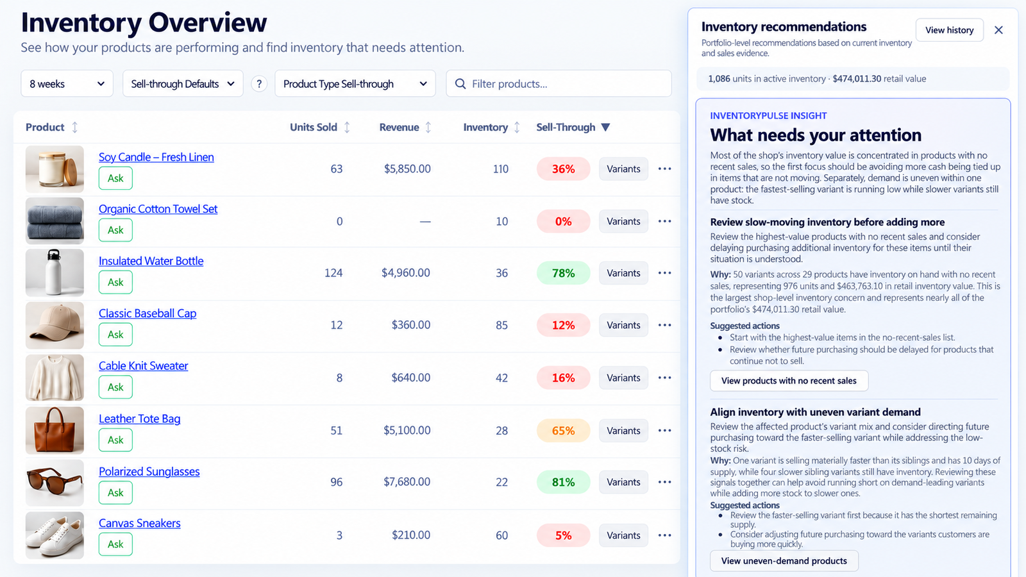The width and height of the screenshot is (1026, 577).
Task: Click View products with no recent sales
Action: coord(789,381)
